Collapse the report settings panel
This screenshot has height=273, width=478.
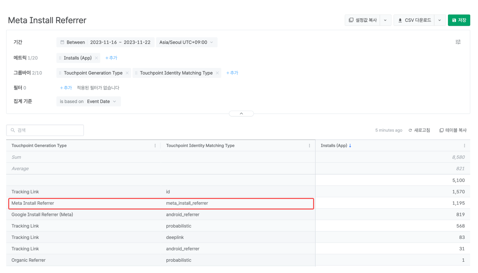tap(241, 114)
